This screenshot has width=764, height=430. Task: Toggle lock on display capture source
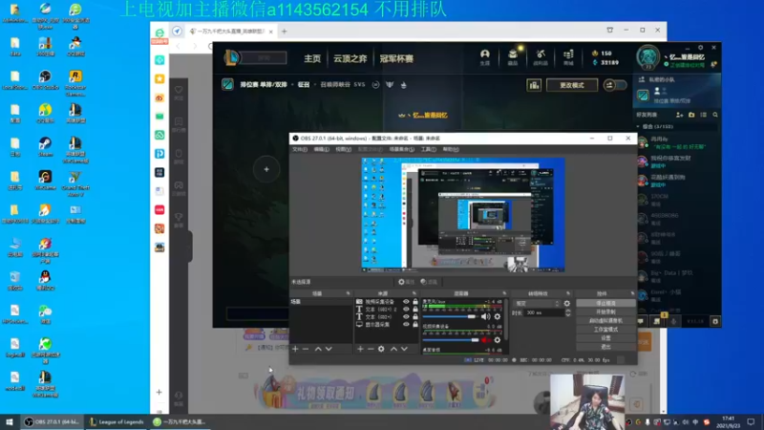click(415, 324)
